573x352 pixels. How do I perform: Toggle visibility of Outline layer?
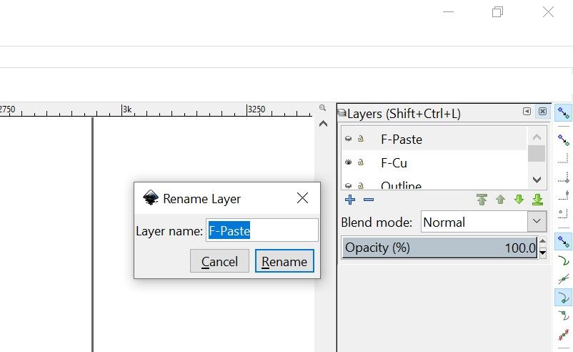348,186
